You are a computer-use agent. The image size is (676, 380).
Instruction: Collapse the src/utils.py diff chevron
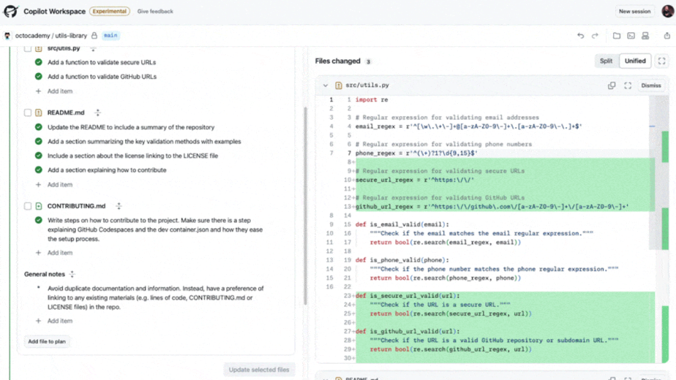tap(326, 85)
